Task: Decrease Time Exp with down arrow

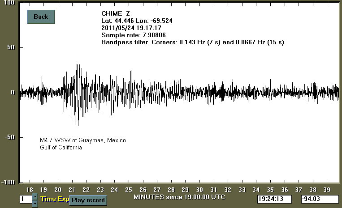Action: [35, 204]
